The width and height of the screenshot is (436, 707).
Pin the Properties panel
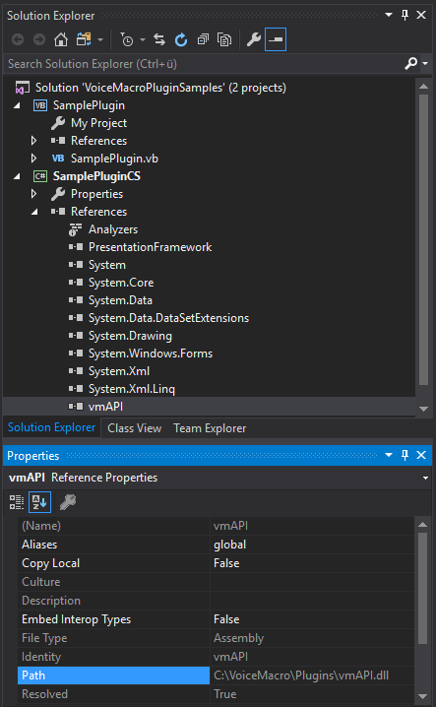pos(405,455)
